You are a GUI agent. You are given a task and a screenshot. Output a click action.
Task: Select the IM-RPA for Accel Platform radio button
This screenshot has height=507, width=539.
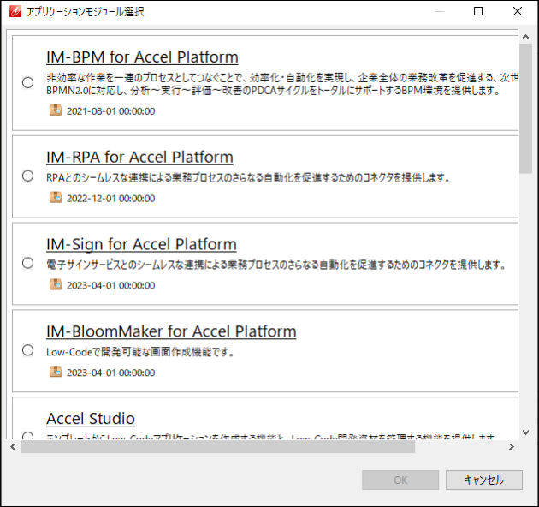[28, 176]
